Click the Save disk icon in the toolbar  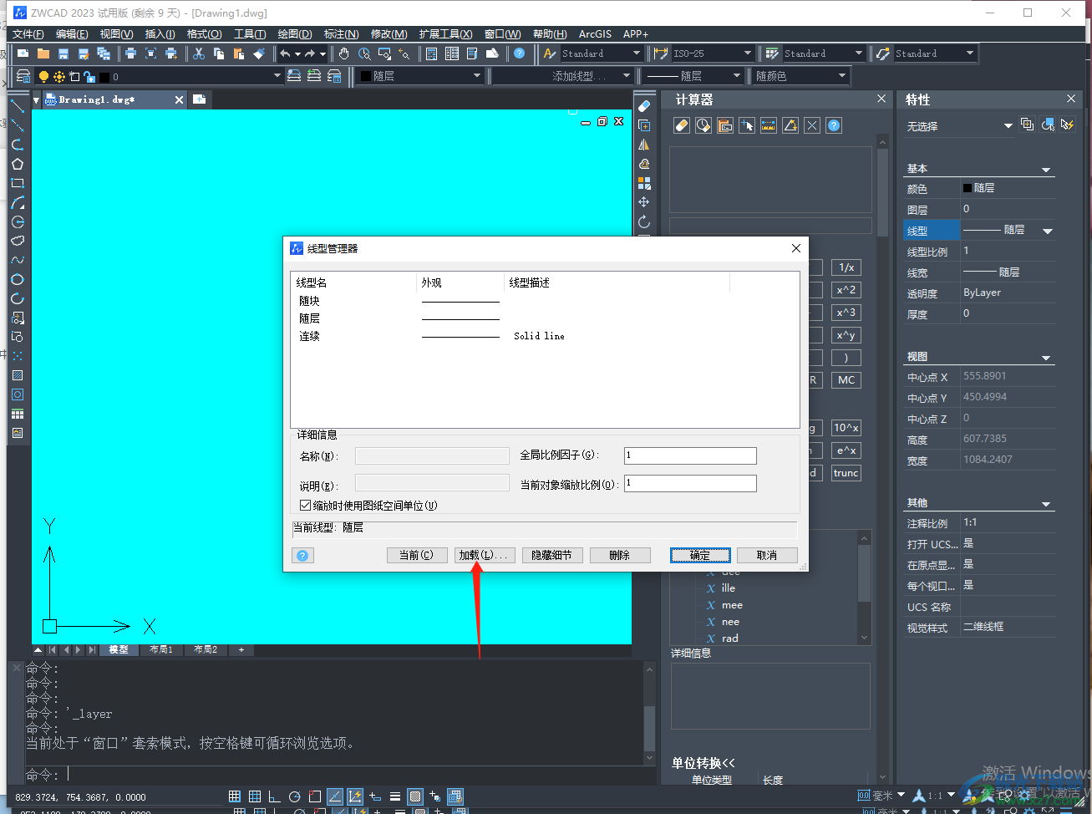[63, 53]
